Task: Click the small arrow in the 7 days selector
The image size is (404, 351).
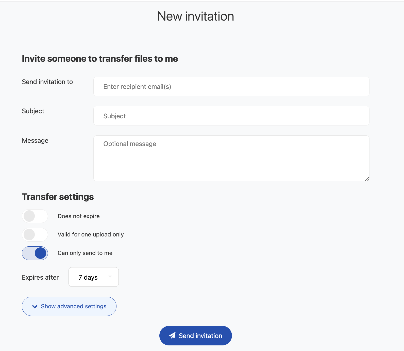Action: (x=110, y=277)
